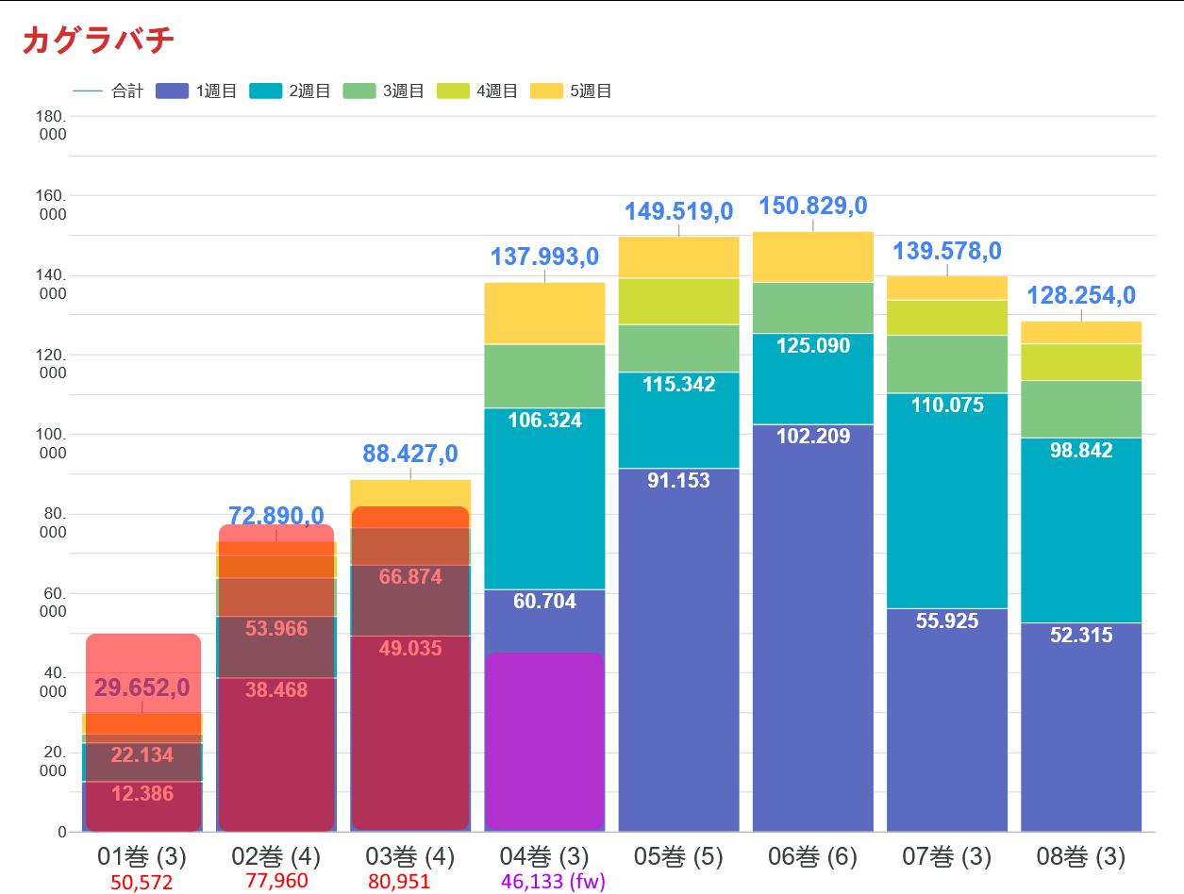Click the red 77,960 annotation under 02巻
The height and width of the screenshot is (894, 1184).
[x=276, y=881]
